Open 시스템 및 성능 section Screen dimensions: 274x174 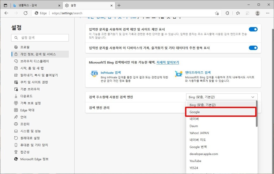pyautogui.click(x=40, y=131)
